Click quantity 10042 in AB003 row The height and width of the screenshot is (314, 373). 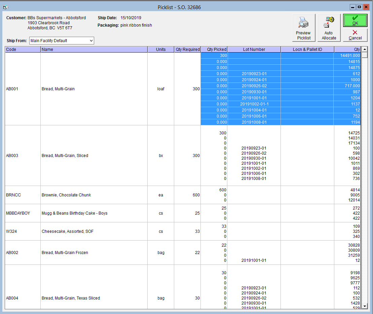point(354,158)
